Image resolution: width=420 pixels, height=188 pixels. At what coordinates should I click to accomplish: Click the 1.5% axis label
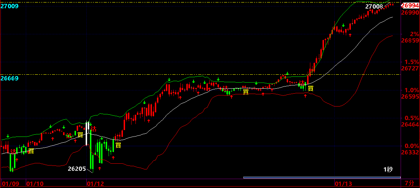(412, 62)
